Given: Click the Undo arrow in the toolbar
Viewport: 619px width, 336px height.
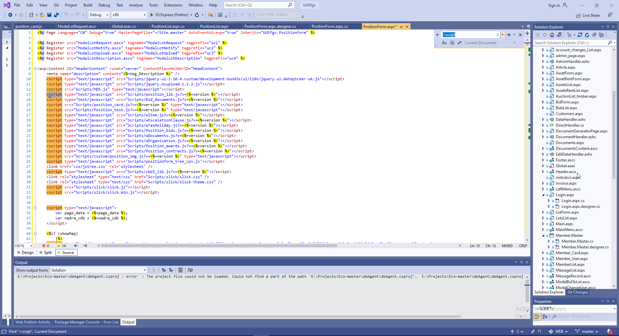Looking at the screenshot, I should (x=66, y=15).
